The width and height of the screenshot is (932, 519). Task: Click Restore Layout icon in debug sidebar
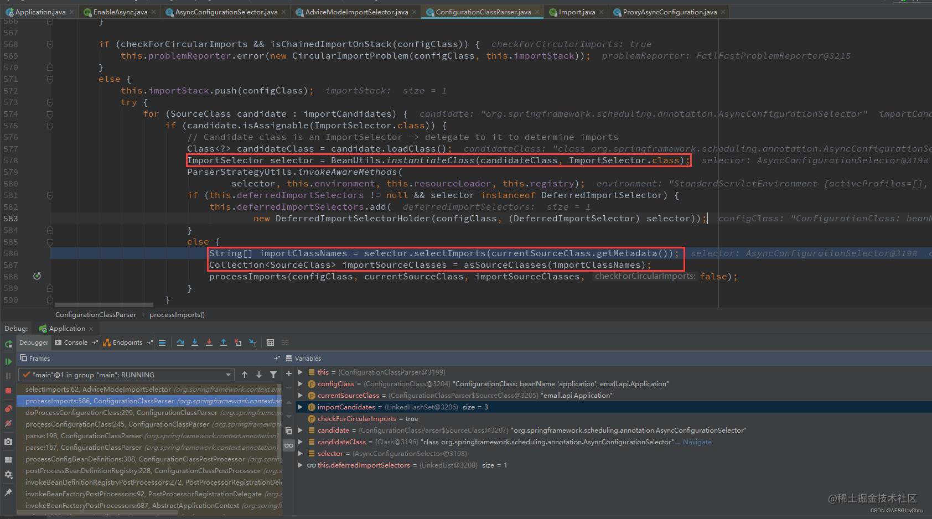[x=8, y=459]
